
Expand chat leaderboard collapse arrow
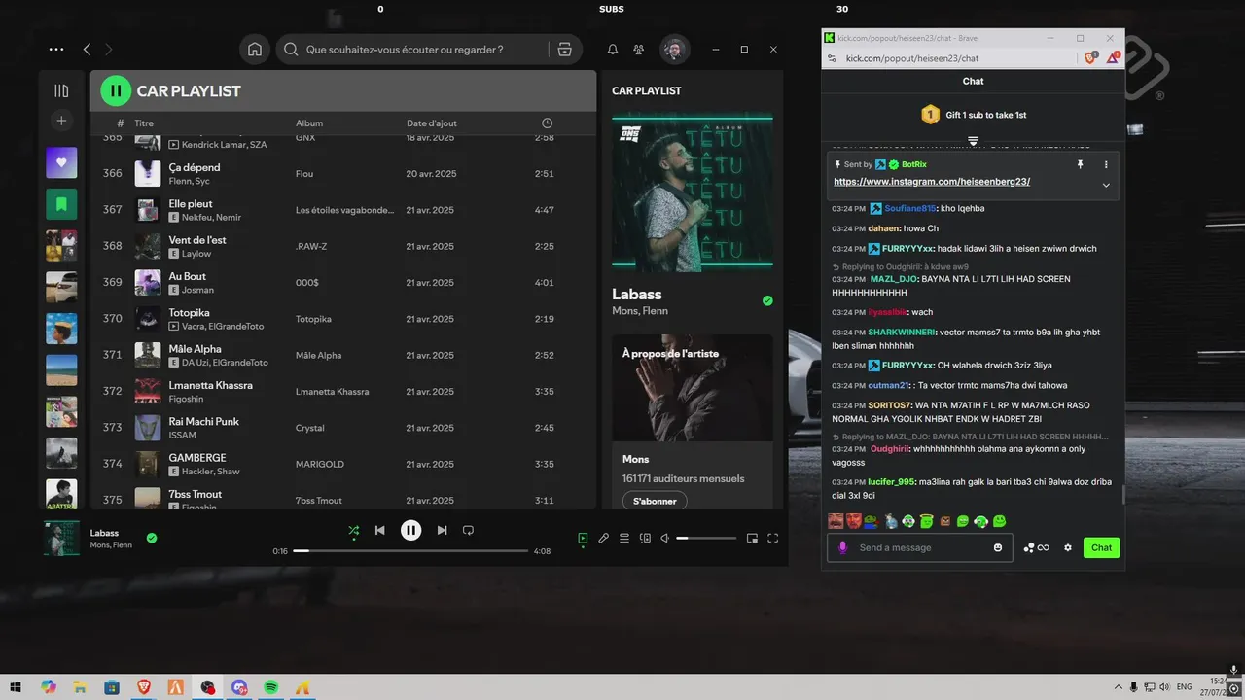coord(973,142)
